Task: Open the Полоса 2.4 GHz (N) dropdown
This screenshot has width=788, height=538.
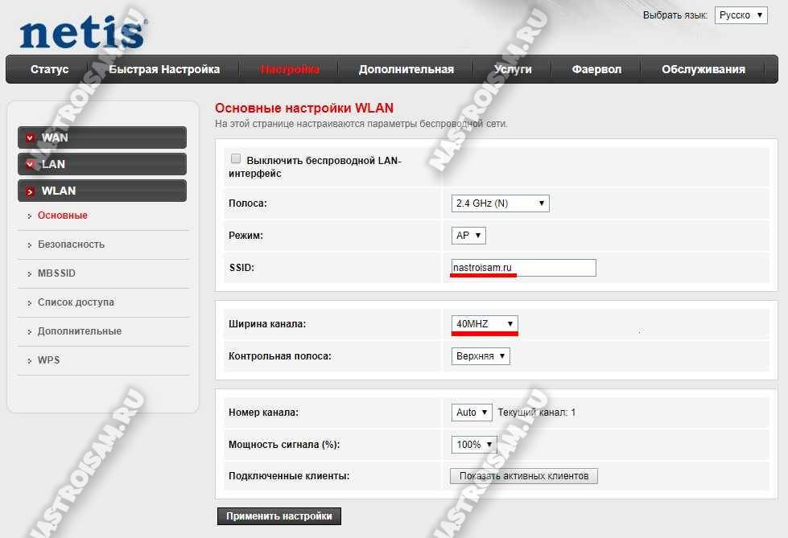Action: 500,203
